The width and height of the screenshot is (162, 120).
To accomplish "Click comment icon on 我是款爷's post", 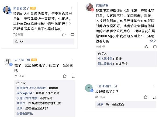I will 155,47.
